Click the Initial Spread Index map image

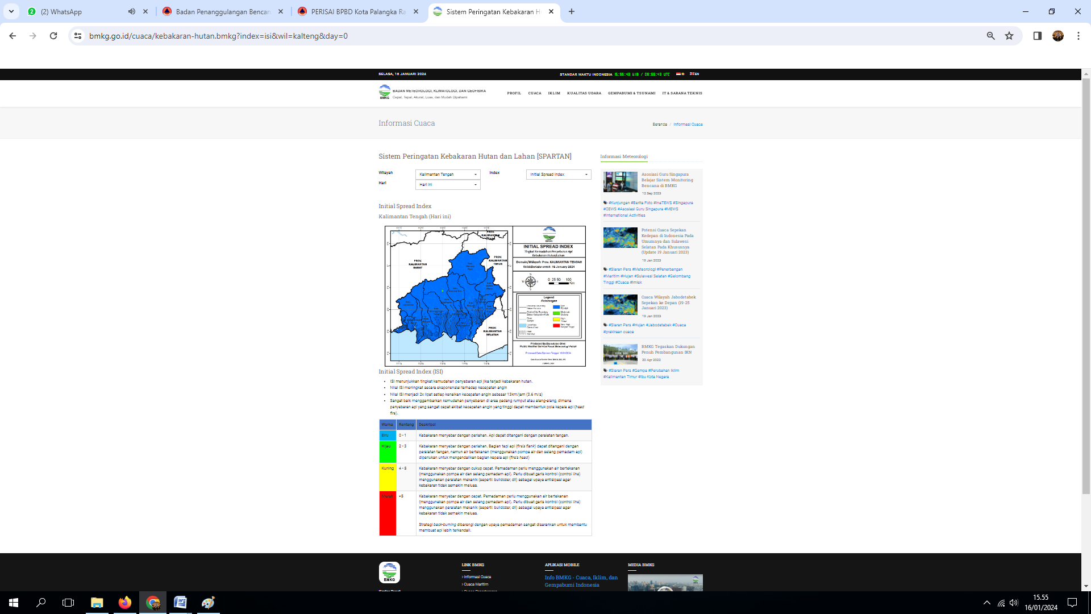485,296
